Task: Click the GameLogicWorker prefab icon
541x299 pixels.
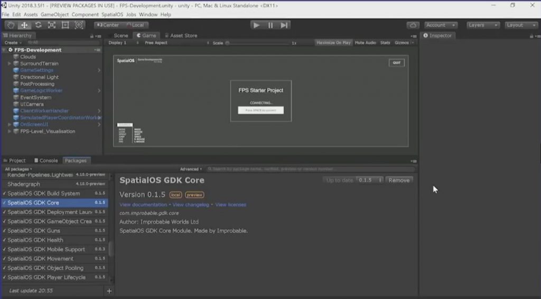Action: [x=16, y=91]
